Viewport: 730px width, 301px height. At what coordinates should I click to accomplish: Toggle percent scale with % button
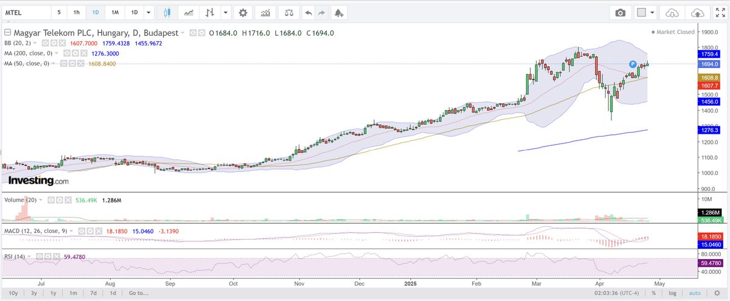pos(654,293)
